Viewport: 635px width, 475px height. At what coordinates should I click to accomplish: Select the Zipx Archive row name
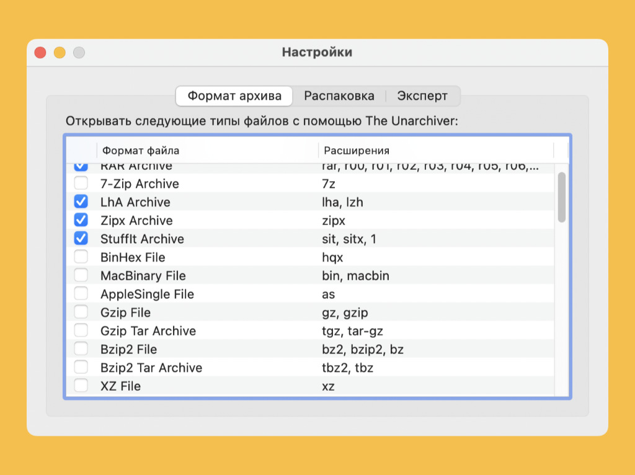click(136, 221)
